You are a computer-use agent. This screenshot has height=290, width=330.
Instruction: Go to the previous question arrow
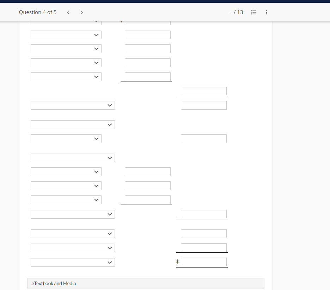coord(68,12)
